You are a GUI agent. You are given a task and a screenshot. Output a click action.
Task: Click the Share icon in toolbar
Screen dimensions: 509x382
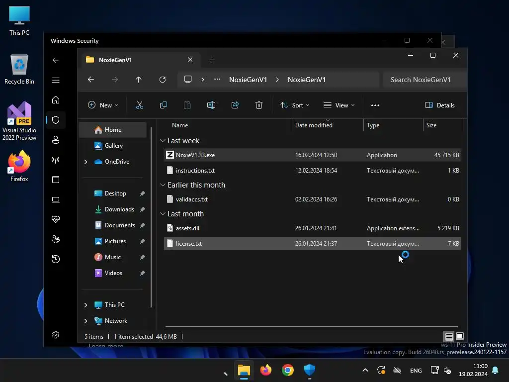[x=235, y=105]
